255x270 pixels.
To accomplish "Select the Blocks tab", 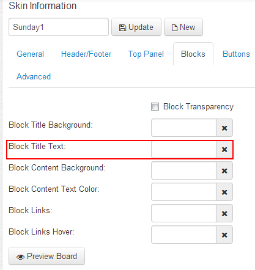I will [193, 54].
